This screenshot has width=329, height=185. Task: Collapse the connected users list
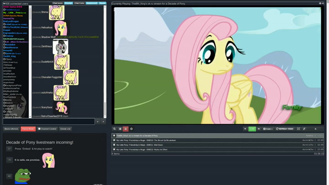click(4, 4)
